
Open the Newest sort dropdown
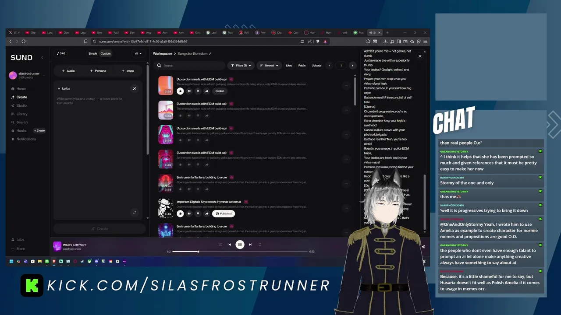point(269,66)
